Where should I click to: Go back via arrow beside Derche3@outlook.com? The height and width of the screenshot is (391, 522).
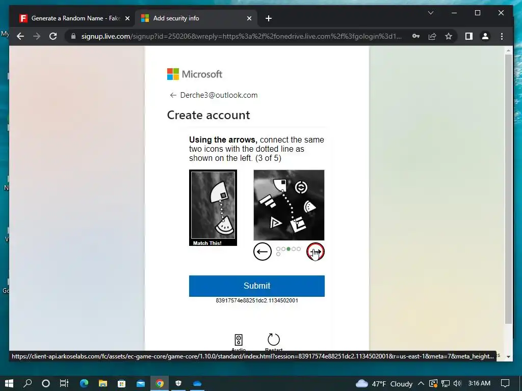pyautogui.click(x=173, y=95)
